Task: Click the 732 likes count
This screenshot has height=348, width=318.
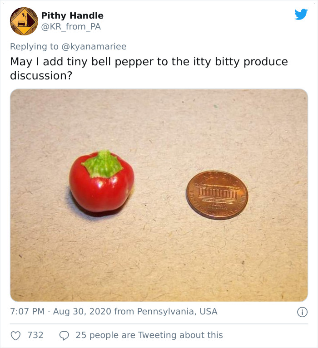Action: click(35, 335)
